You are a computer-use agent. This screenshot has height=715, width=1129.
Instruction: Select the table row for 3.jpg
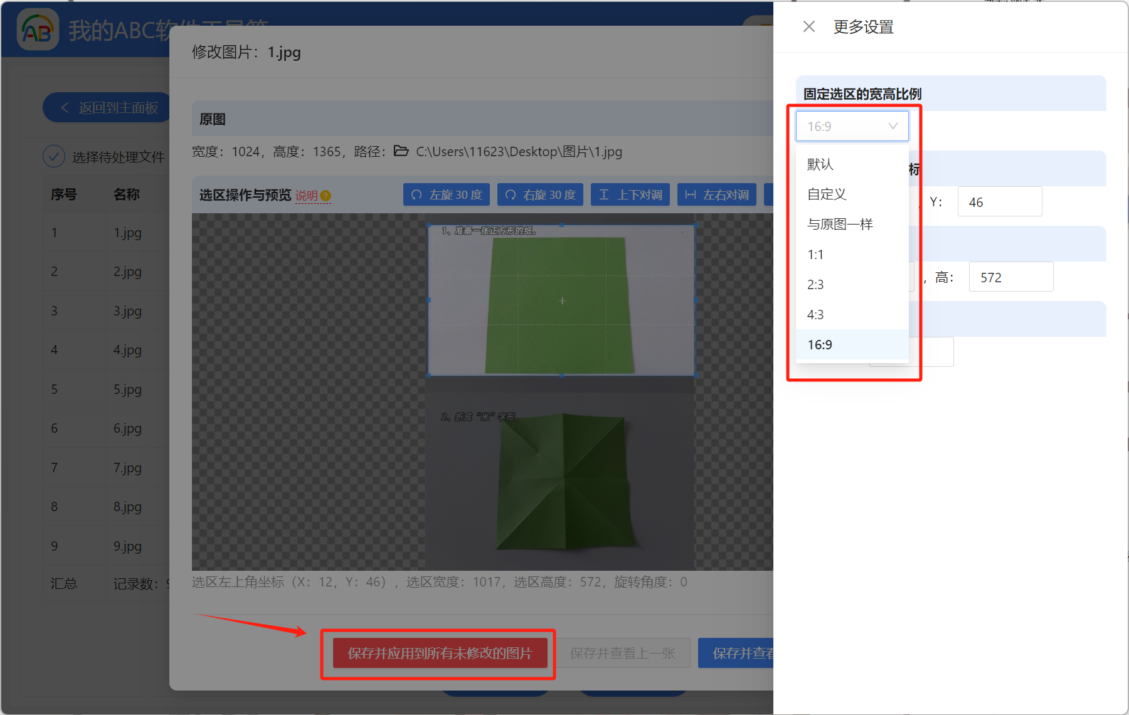[x=127, y=310]
